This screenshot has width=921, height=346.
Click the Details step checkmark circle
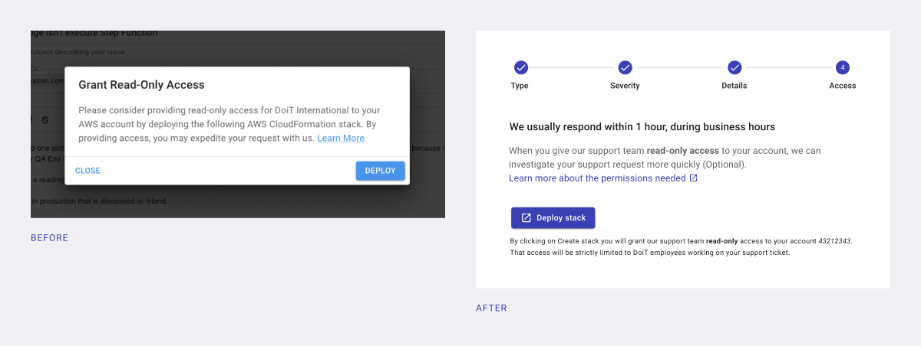pos(734,67)
